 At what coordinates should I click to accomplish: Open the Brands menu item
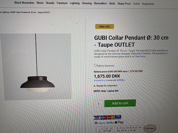(x=50, y=3)
